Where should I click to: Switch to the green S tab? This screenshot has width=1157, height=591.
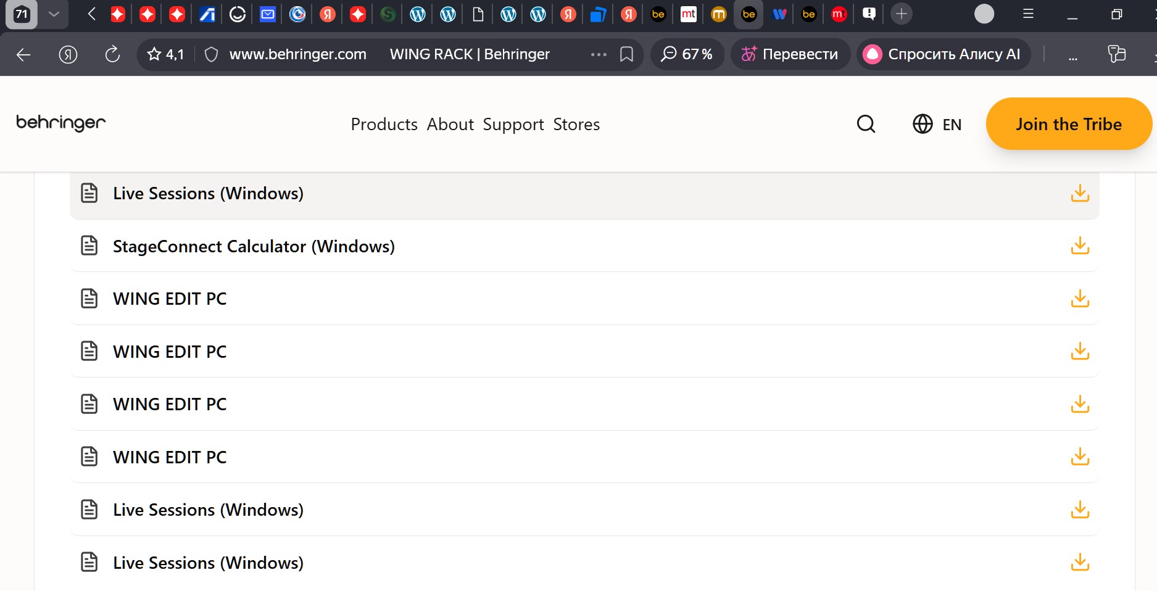pos(388,14)
